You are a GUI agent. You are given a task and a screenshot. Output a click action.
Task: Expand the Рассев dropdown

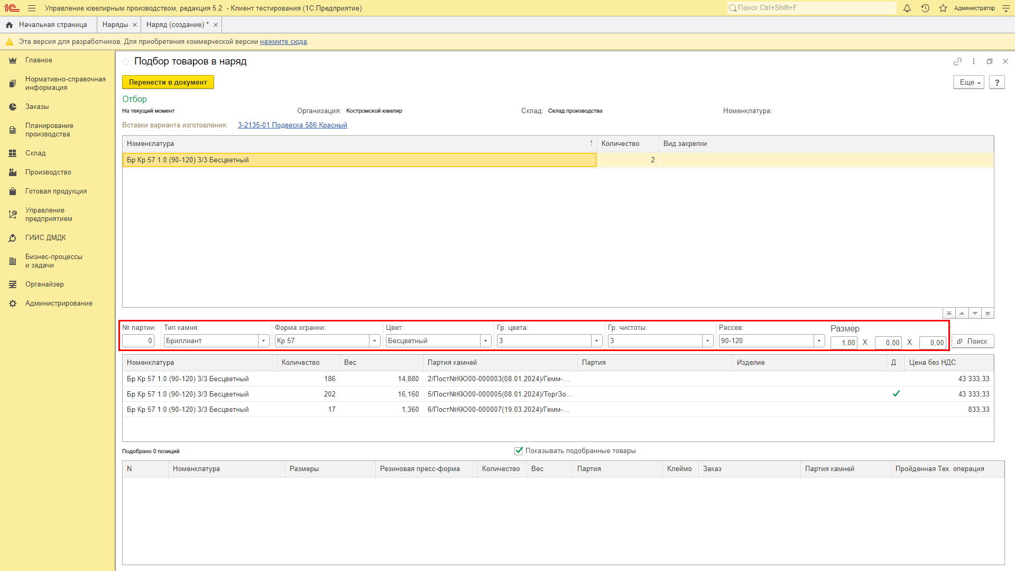coord(819,341)
